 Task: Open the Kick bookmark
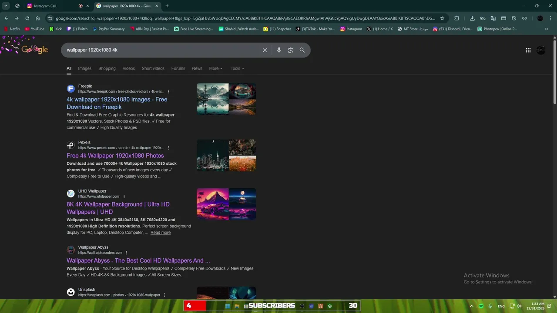(55, 29)
